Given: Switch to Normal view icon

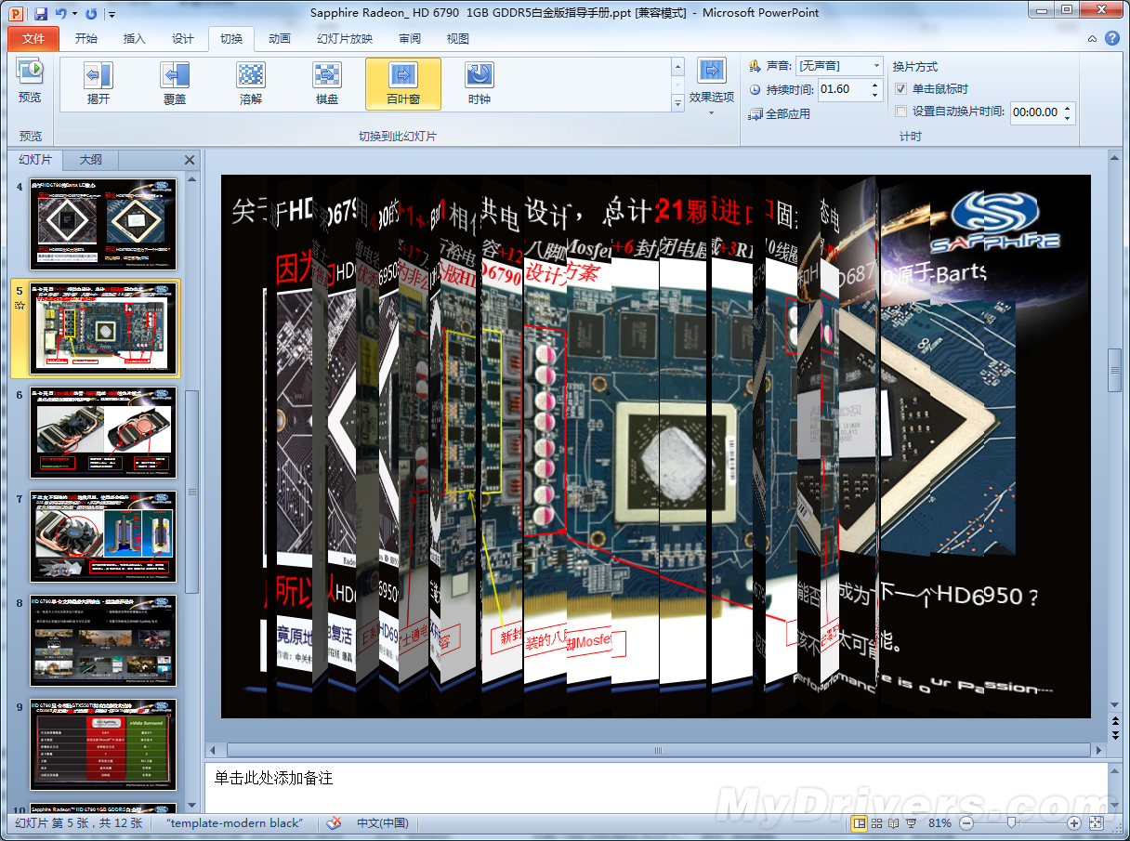Looking at the screenshot, I should click(x=860, y=822).
